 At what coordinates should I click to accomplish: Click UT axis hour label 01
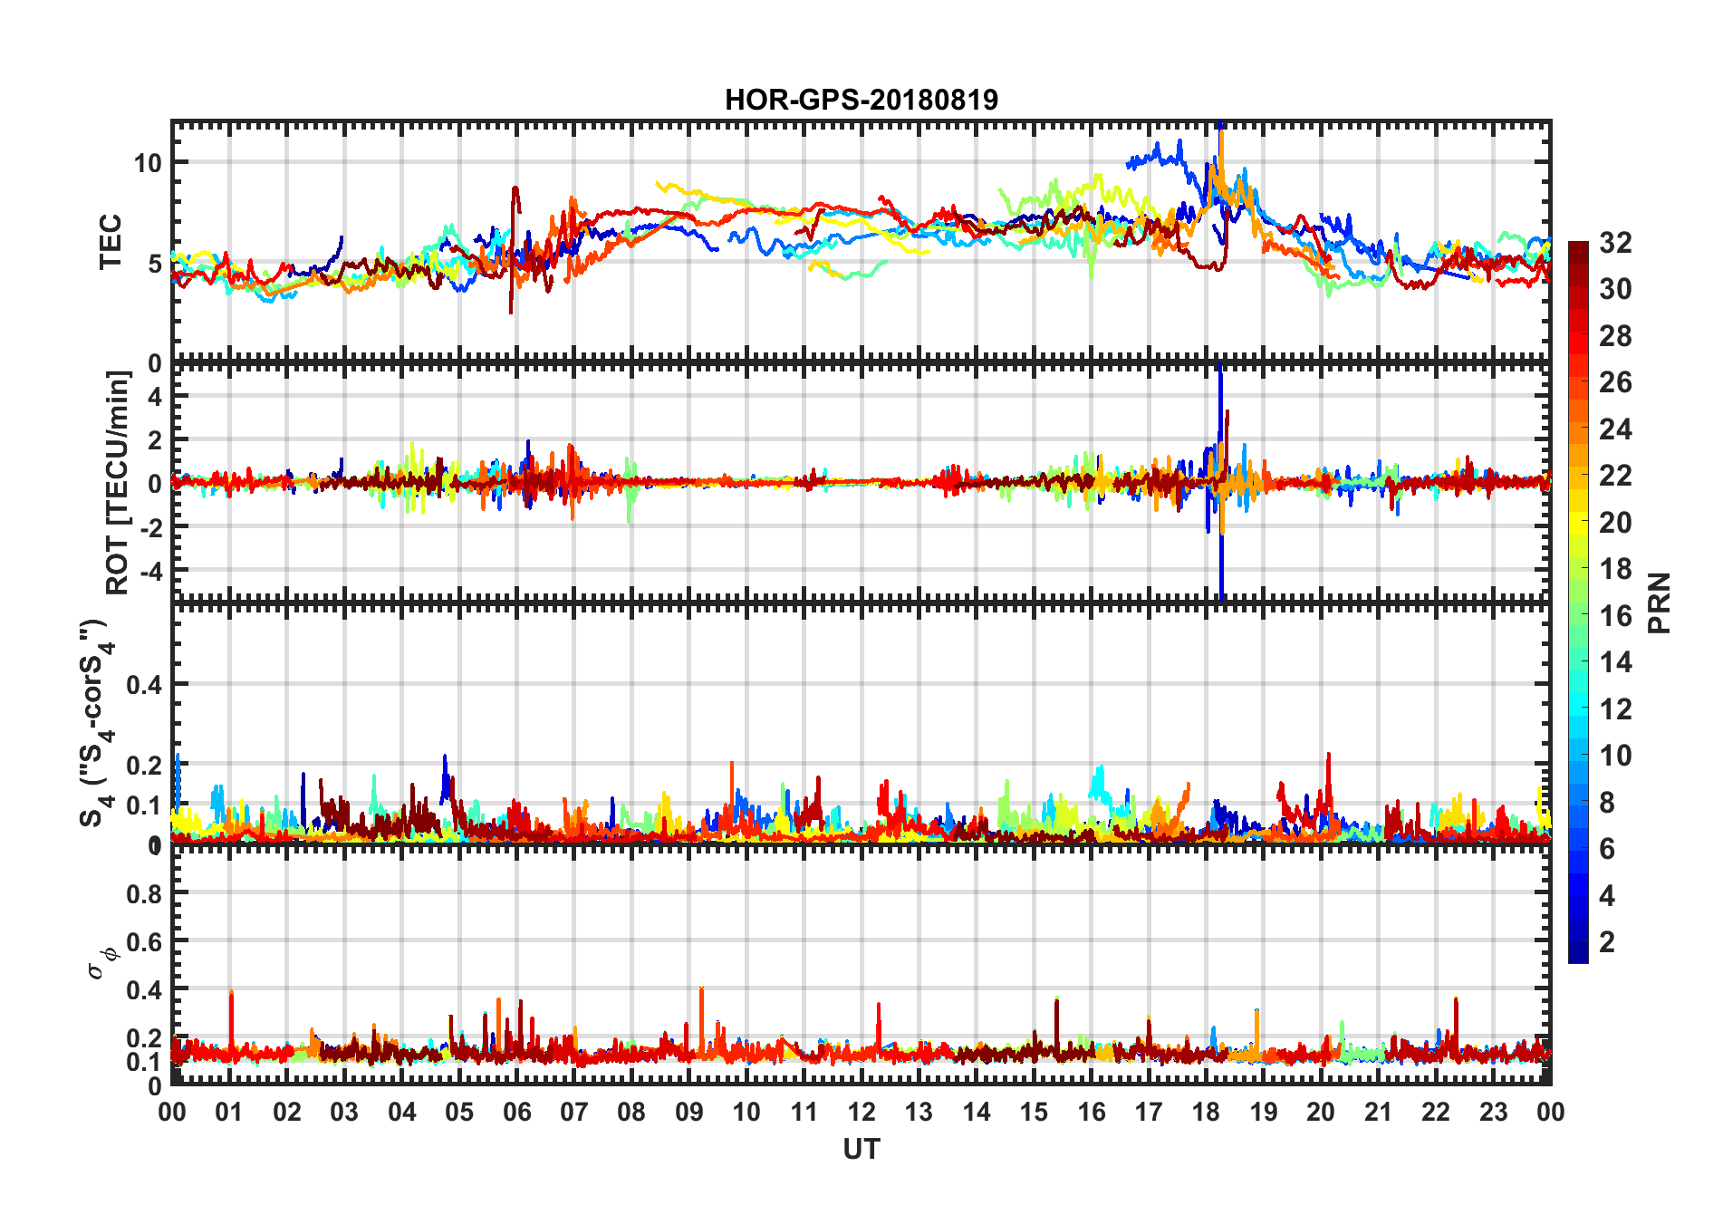229,1112
